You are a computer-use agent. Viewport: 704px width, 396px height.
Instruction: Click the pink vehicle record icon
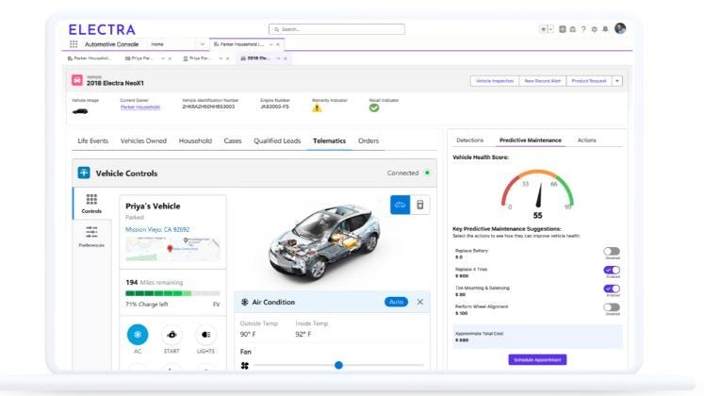coord(77,80)
